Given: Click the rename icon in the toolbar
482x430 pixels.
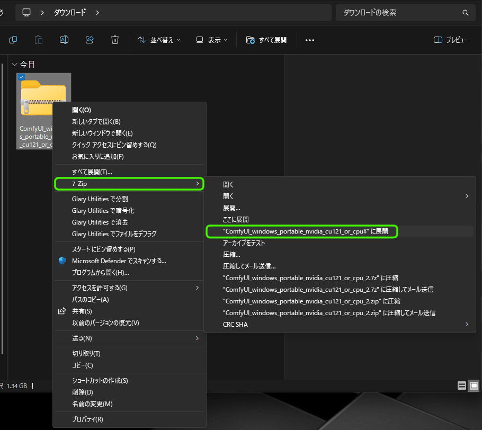Looking at the screenshot, I should (x=64, y=40).
